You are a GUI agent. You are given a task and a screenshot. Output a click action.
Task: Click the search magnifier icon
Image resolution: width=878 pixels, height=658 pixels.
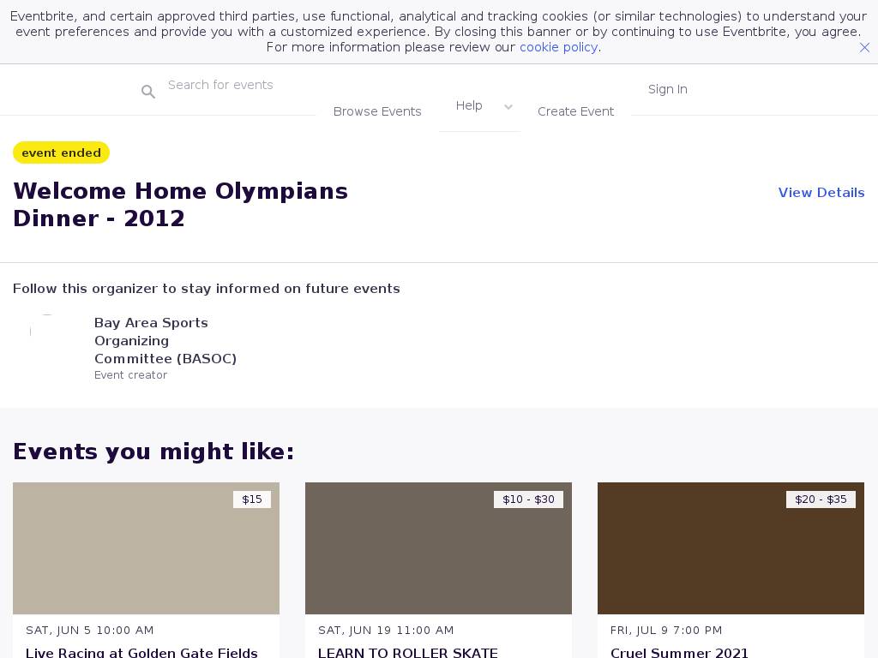[x=148, y=92]
